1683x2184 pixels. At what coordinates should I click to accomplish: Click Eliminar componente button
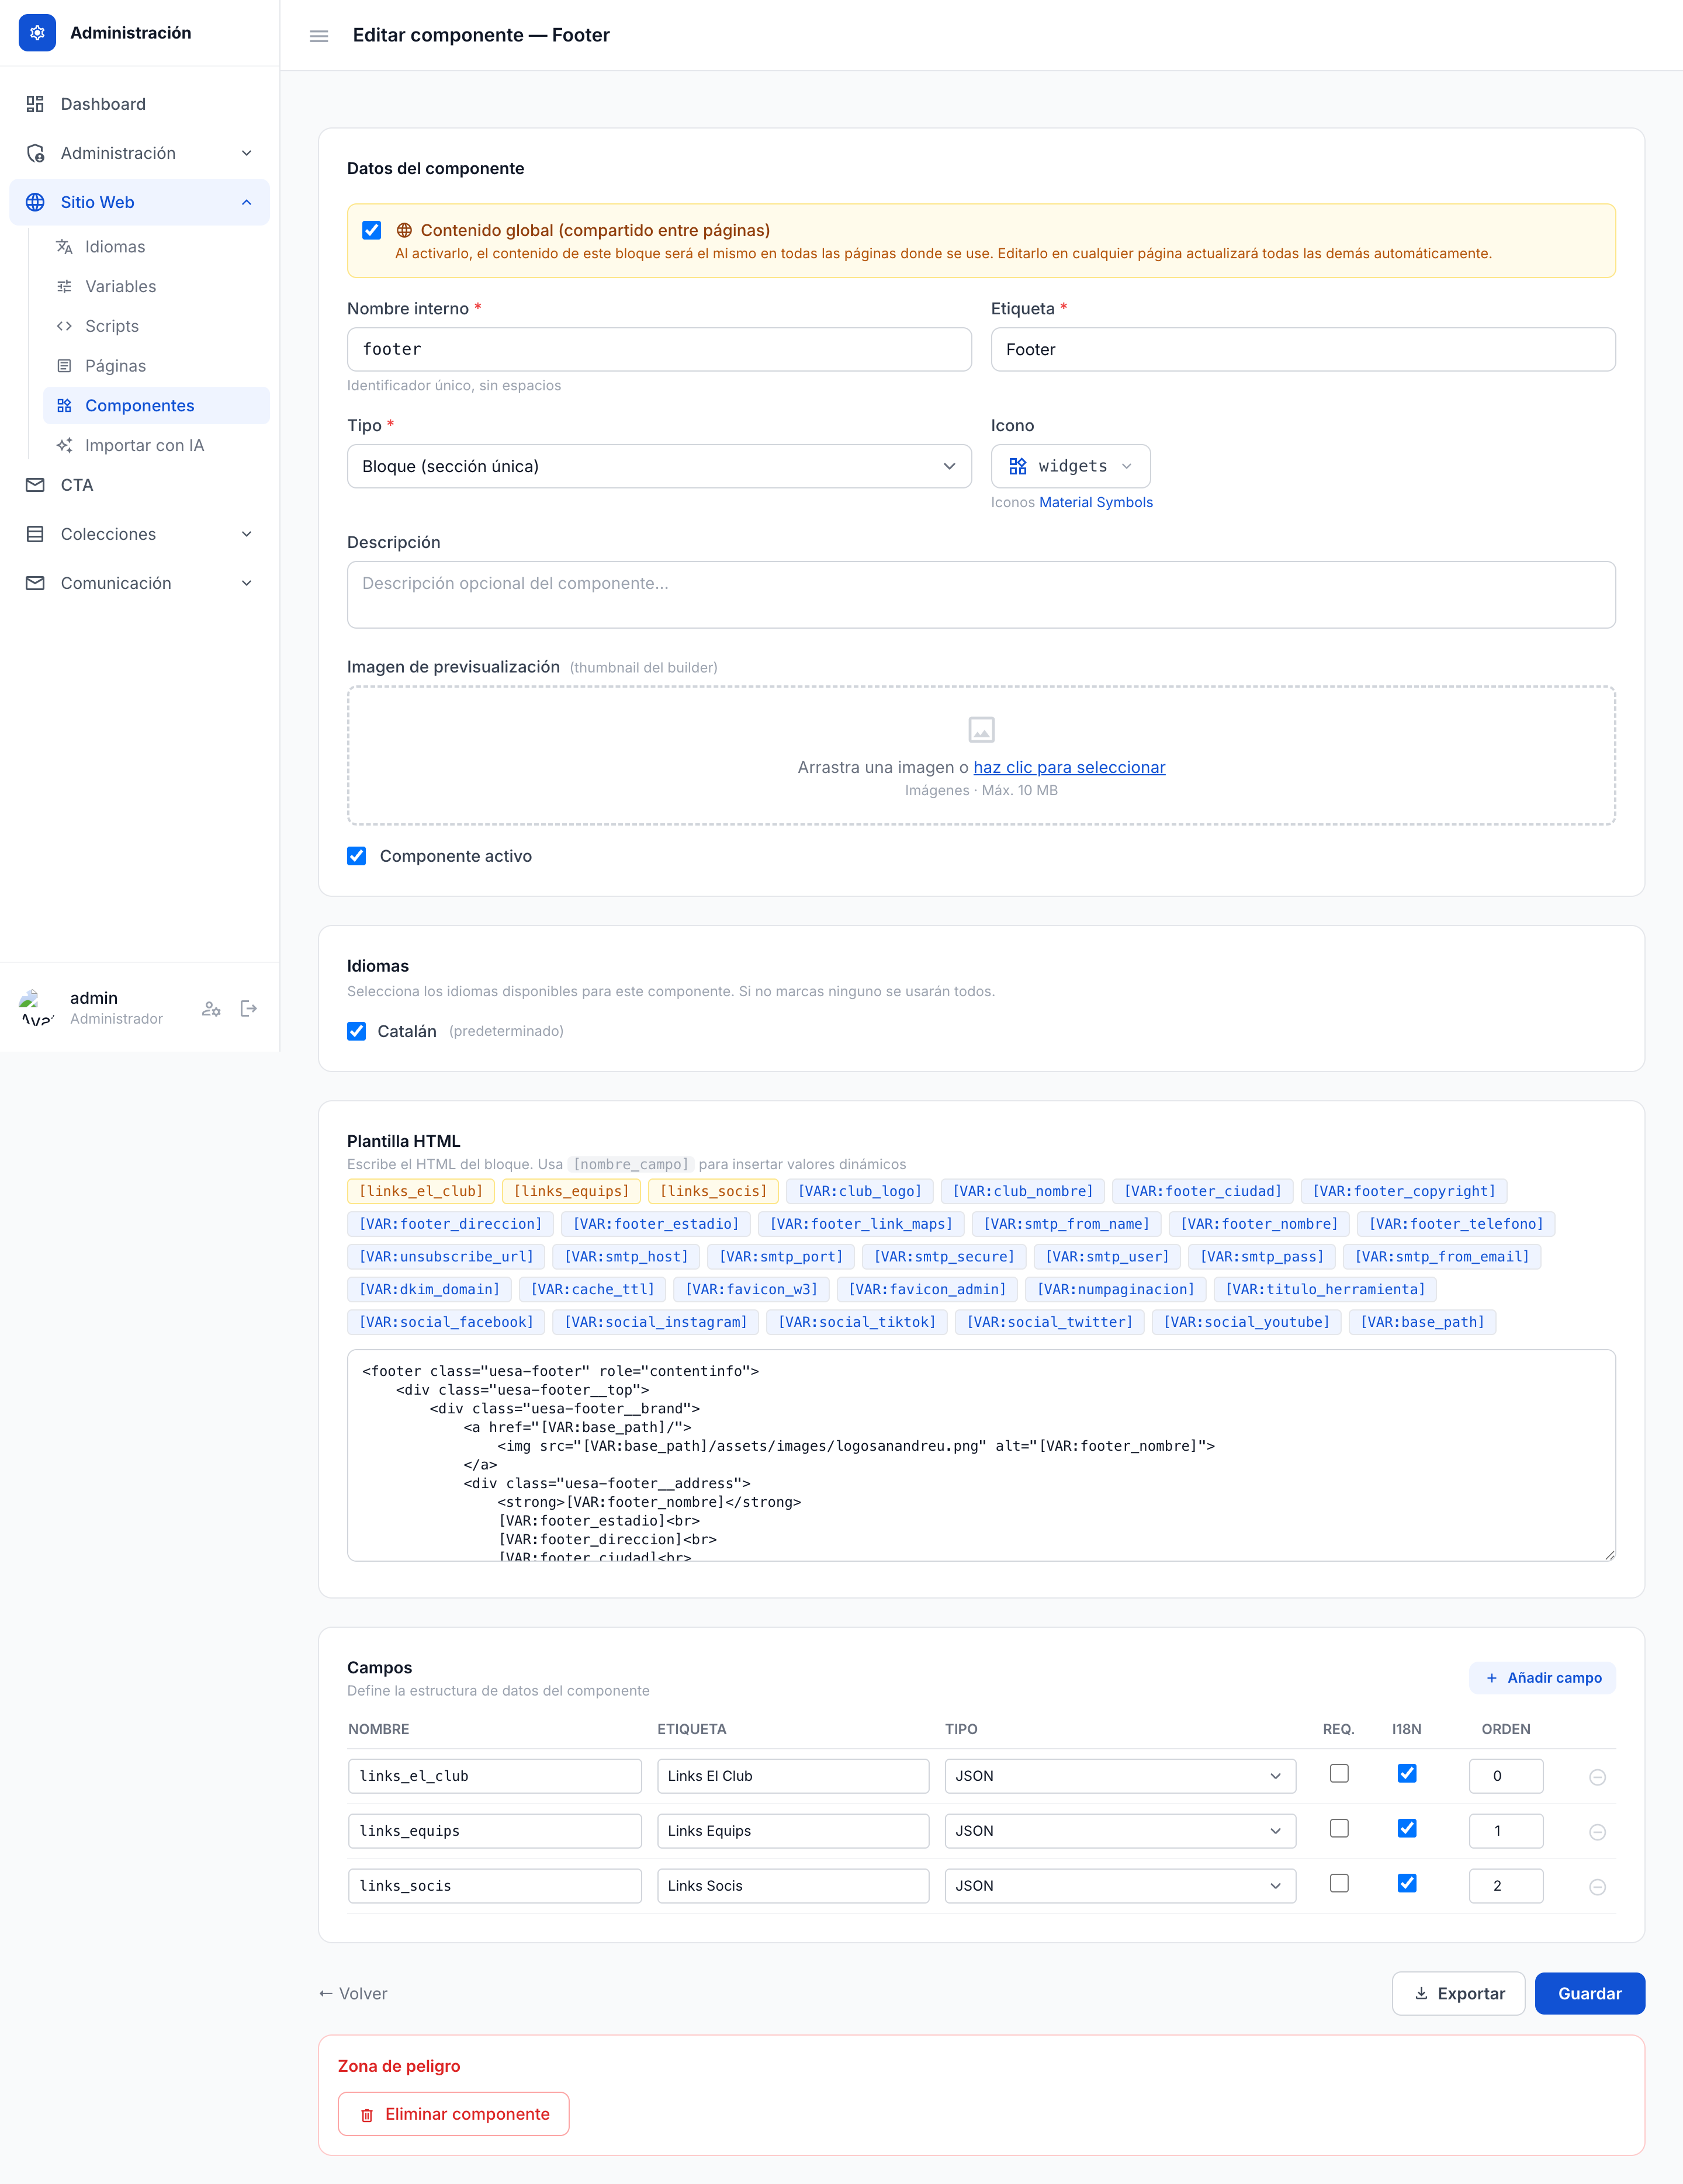(454, 2114)
